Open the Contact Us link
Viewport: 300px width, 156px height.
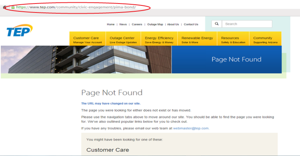[x=191, y=24]
